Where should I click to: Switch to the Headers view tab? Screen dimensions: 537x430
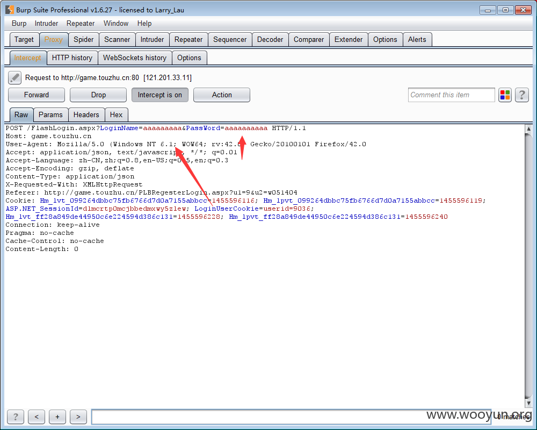86,115
